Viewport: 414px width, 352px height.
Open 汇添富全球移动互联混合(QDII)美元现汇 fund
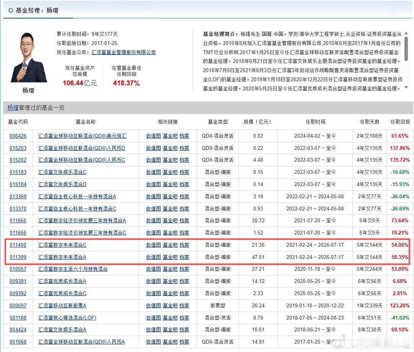tap(82, 136)
